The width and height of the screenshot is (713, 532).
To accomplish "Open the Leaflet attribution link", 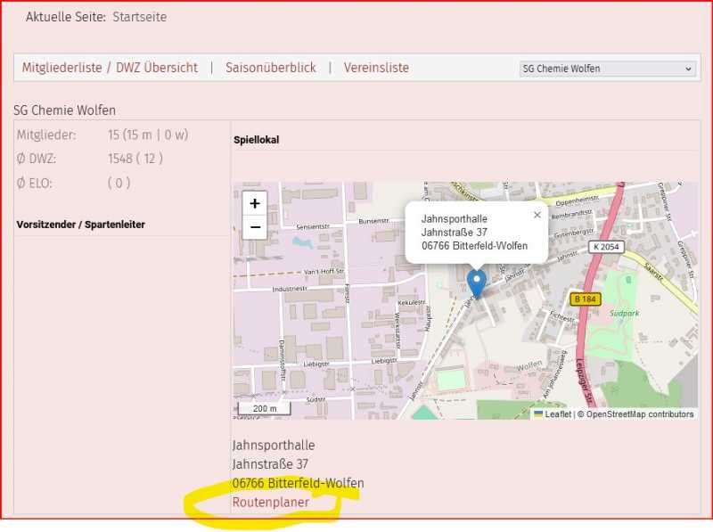I will [x=557, y=414].
